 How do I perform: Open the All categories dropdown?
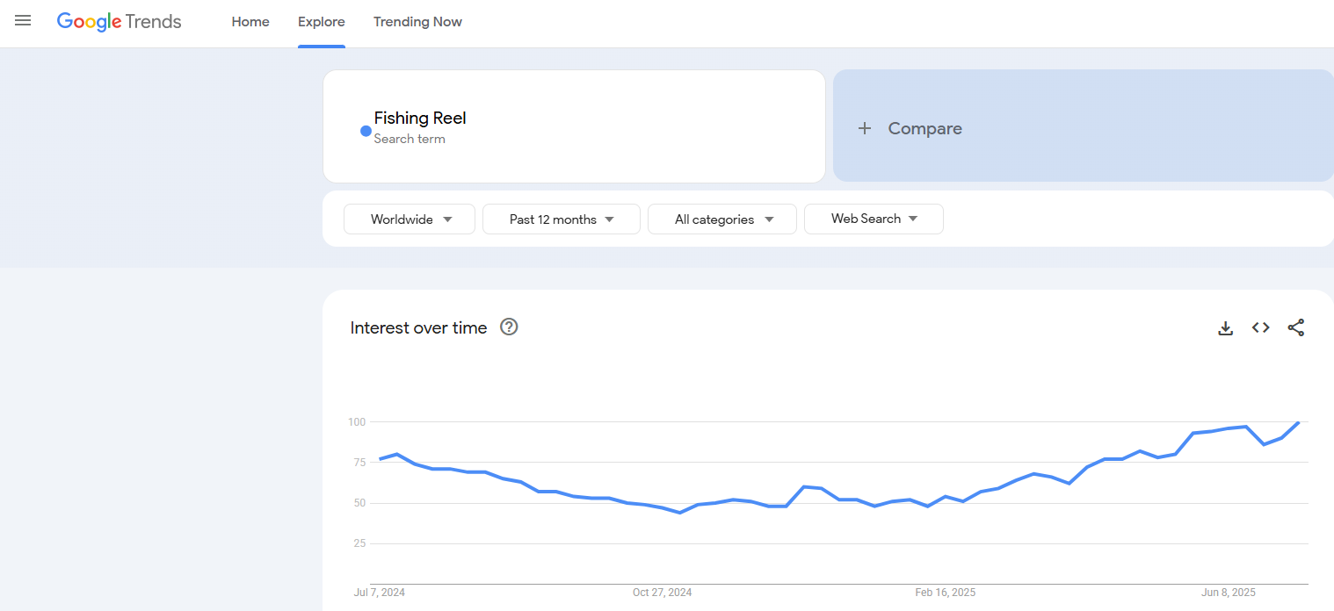tap(722, 219)
